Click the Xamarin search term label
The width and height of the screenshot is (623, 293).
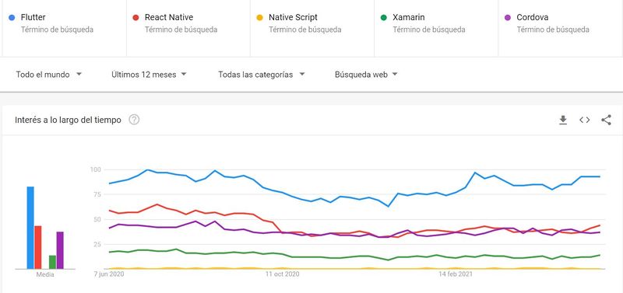coord(408,17)
